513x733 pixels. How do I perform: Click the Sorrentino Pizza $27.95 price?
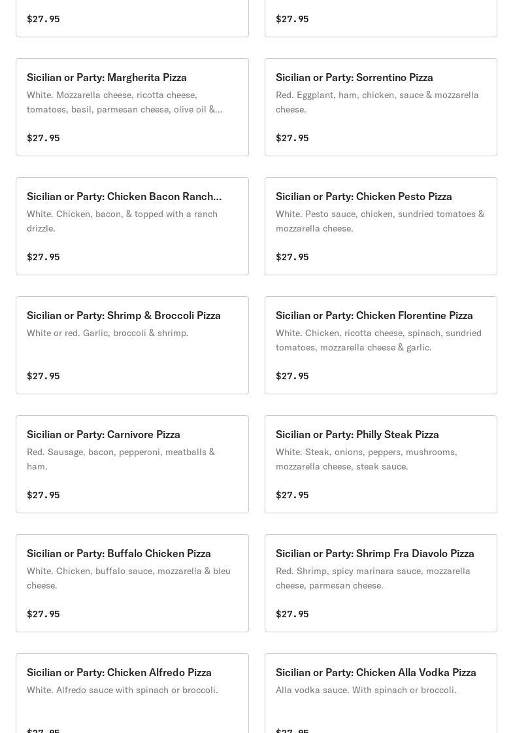(292, 138)
